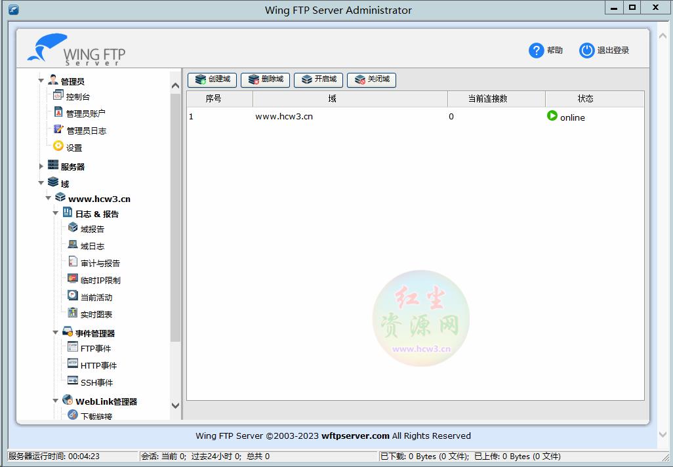Open 当前活动 tree item
The image size is (673, 467).
click(x=96, y=298)
